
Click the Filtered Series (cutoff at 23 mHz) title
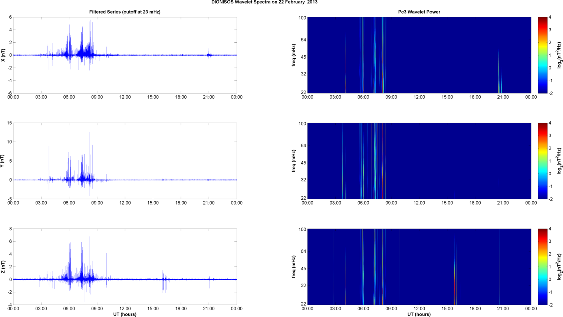(125, 12)
